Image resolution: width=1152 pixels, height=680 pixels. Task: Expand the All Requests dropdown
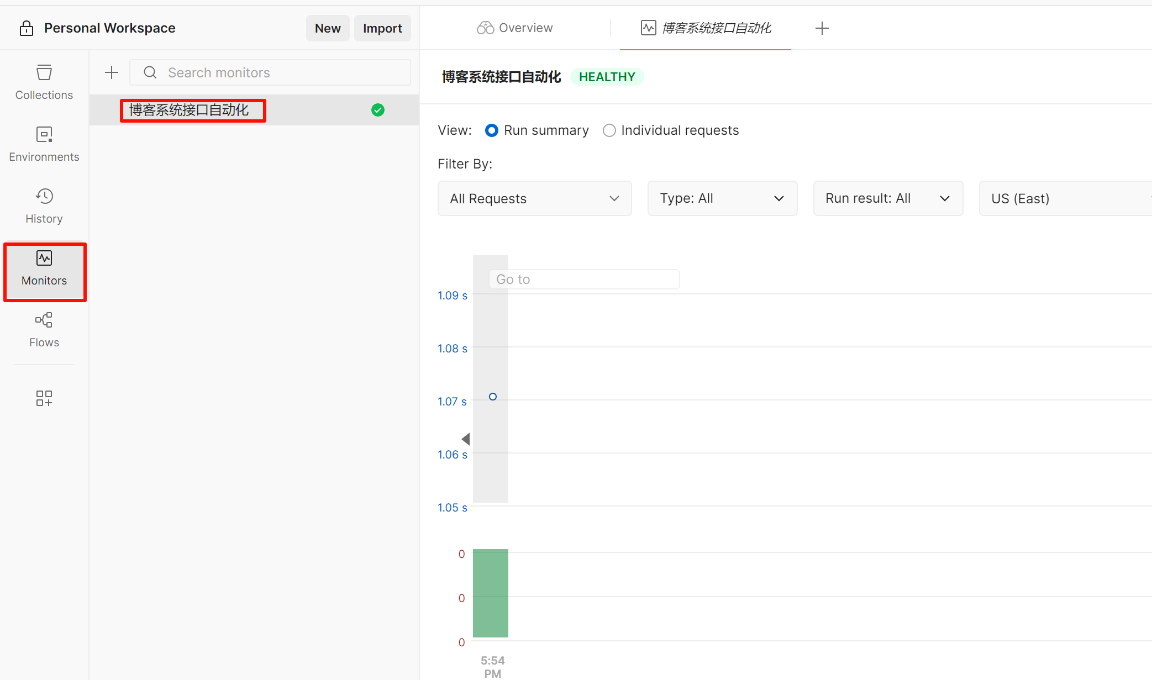534,198
